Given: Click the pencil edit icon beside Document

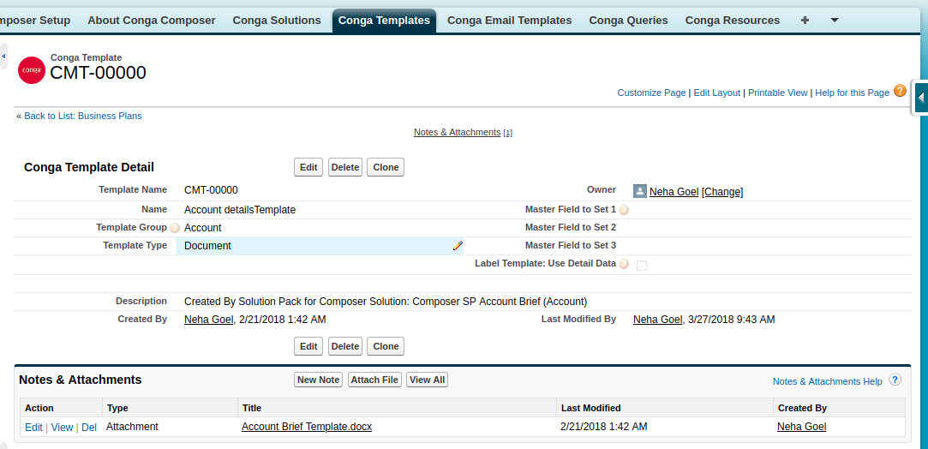Looking at the screenshot, I should point(458,246).
